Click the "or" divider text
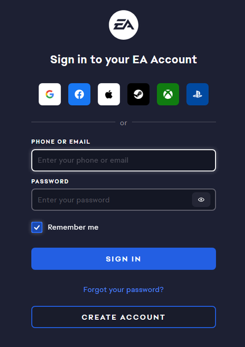Screen dimensions: 245x347 [x=124, y=123]
